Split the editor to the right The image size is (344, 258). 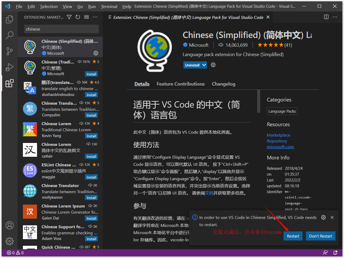click(326, 17)
